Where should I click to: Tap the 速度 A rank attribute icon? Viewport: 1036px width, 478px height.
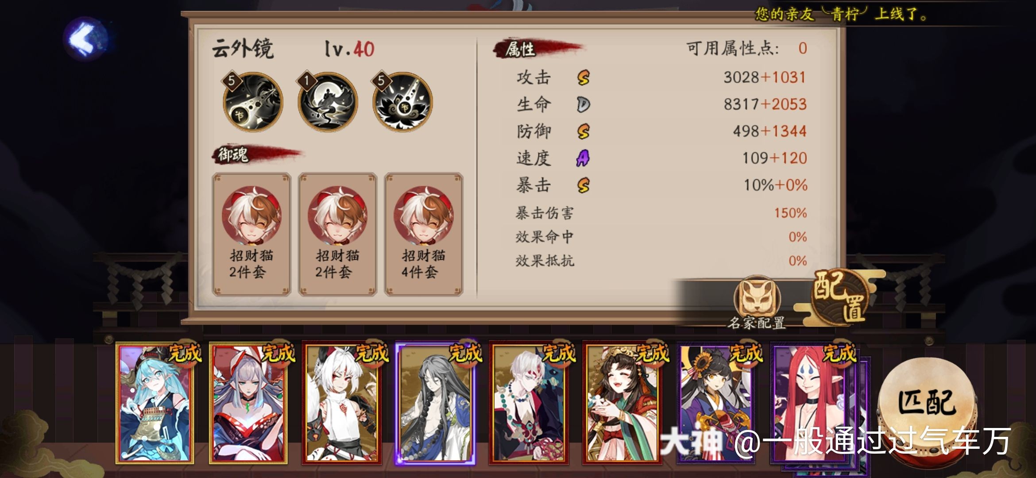(583, 158)
